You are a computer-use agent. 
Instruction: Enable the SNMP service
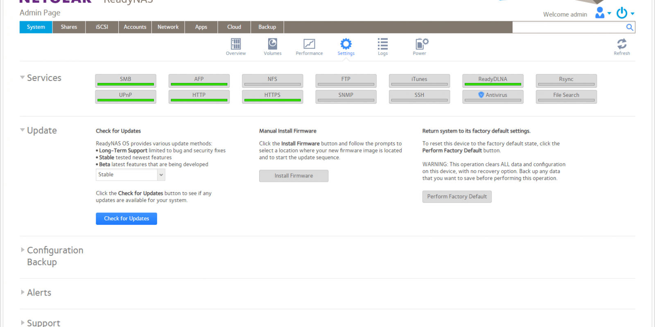pos(346,97)
